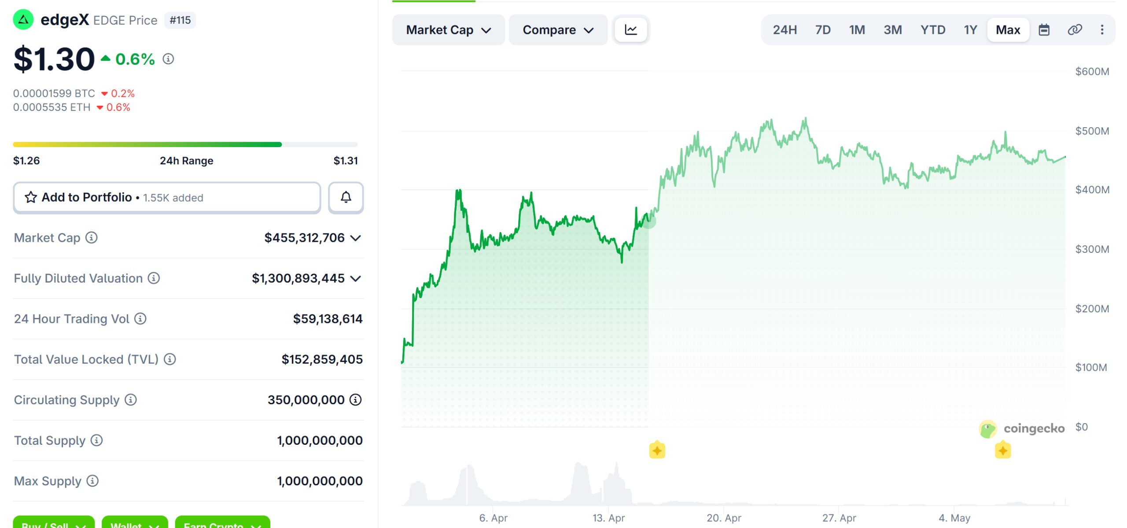Click the 6. Apr axis label
The height and width of the screenshot is (528, 1127).
(494, 518)
